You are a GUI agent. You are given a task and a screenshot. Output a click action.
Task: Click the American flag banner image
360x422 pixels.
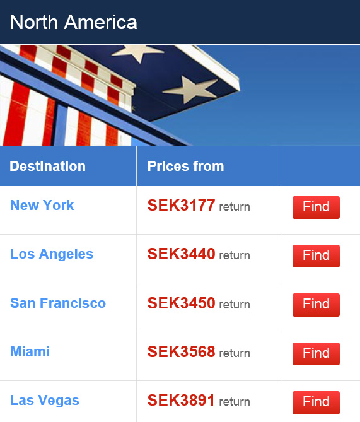(x=180, y=95)
